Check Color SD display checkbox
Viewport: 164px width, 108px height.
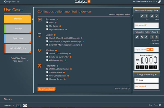click(47, 41)
